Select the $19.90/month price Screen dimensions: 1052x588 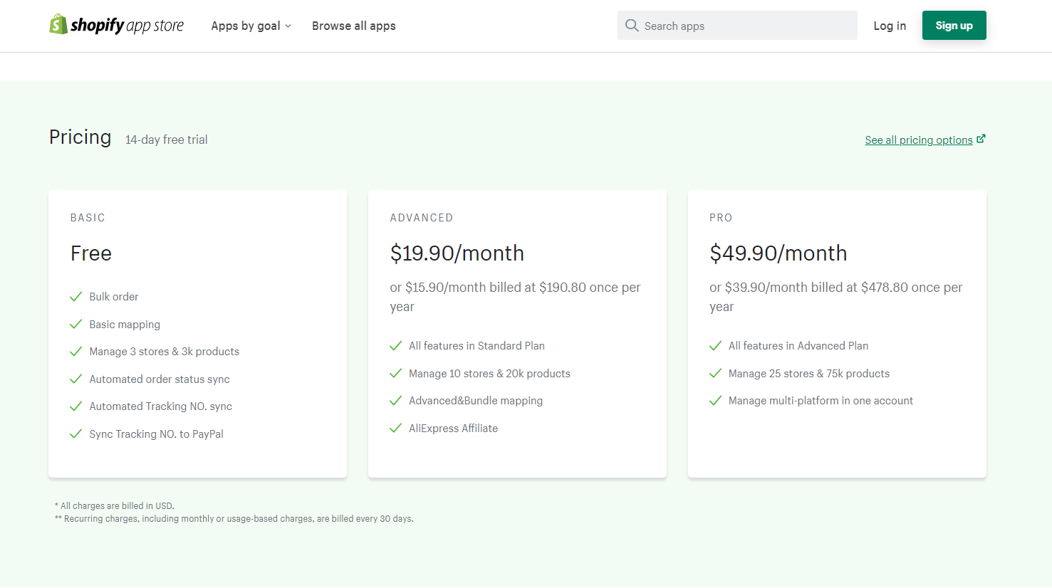coord(457,253)
